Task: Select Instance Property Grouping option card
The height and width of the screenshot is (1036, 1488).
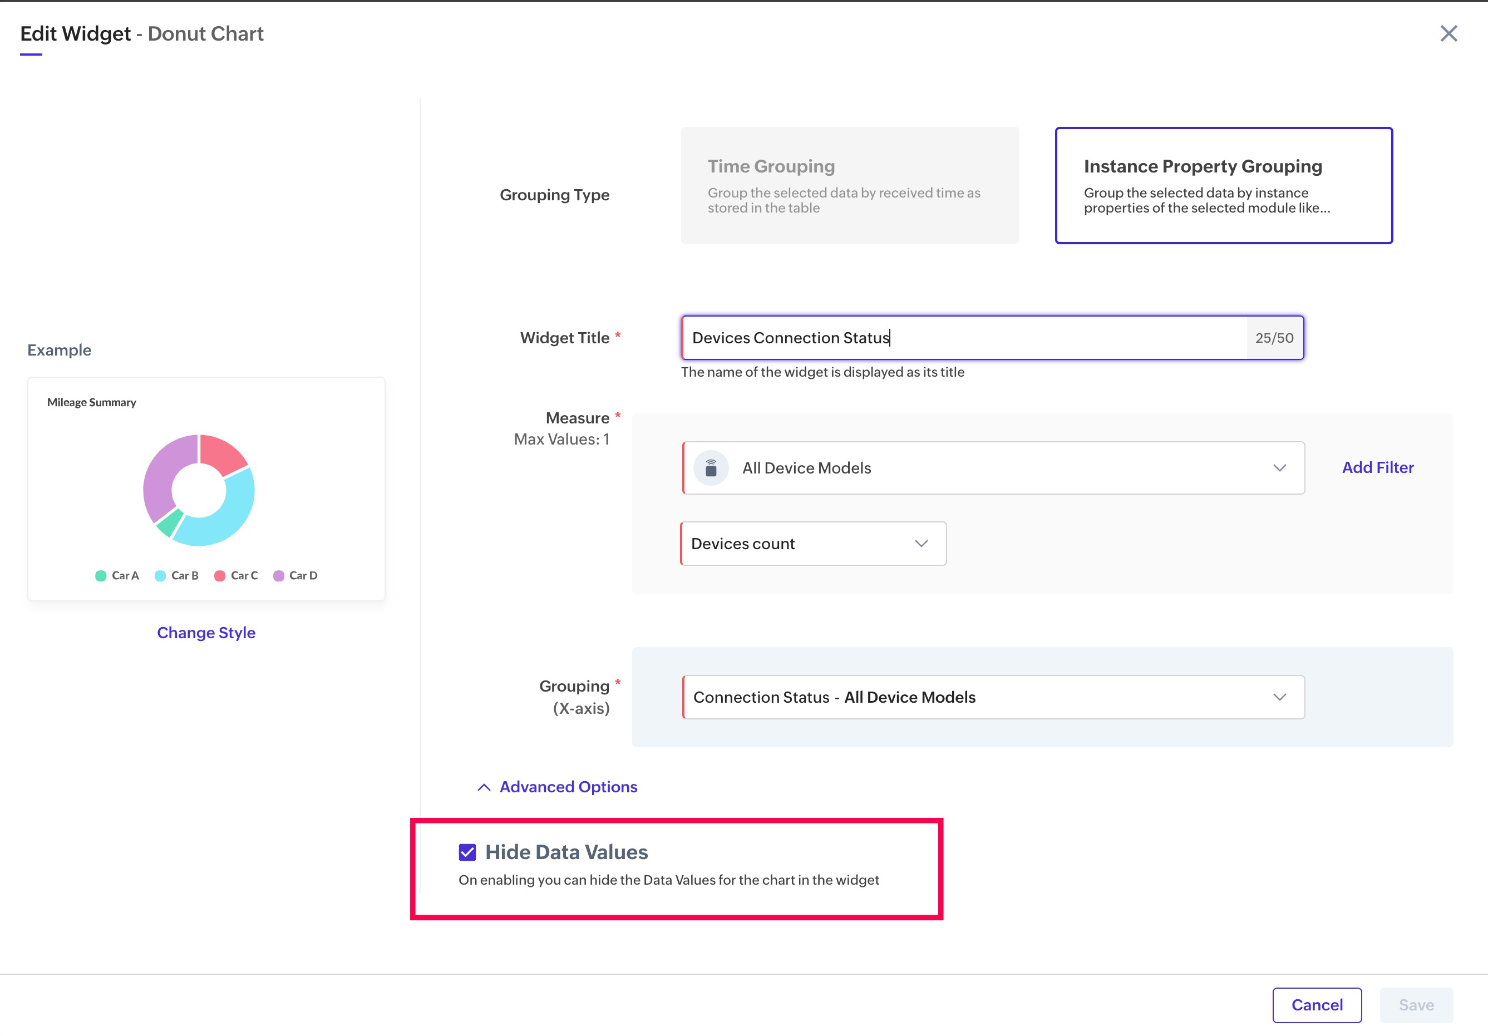Action: tap(1223, 186)
